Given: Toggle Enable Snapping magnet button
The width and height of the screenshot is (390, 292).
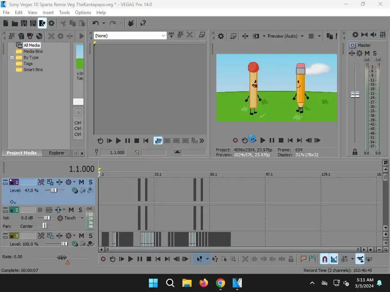Looking at the screenshot, I should 325,259.
